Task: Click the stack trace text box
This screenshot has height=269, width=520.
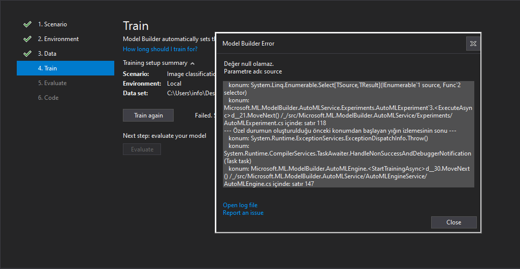Action: coord(348,134)
